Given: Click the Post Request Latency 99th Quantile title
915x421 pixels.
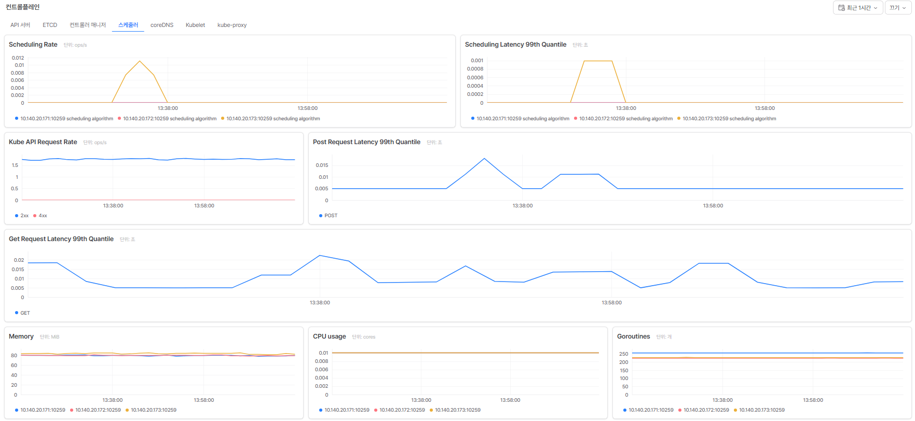Looking at the screenshot, I should tap(366, 142).
